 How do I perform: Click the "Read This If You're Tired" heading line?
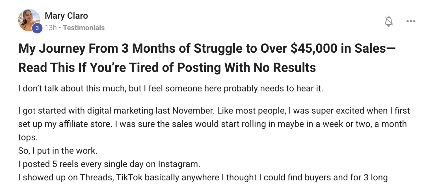[x=167, y=68]
